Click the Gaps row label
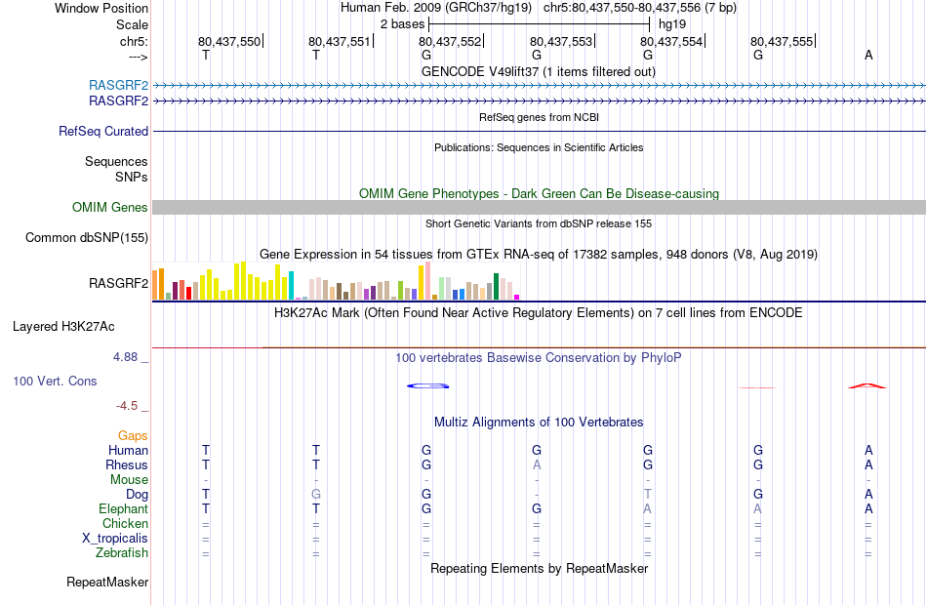 (x=133, y=436)
